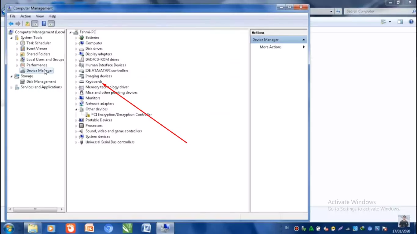This screenshot has width=417, height=234.
Task: Collapse the System Tools node
Action: pos(12,38)
